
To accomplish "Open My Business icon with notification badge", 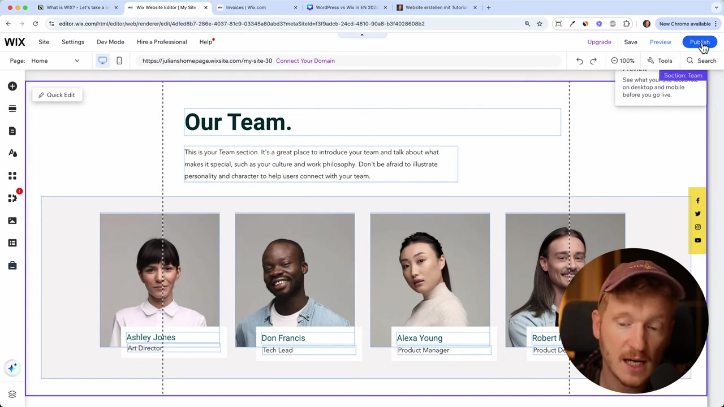I will tap(12, 198).
